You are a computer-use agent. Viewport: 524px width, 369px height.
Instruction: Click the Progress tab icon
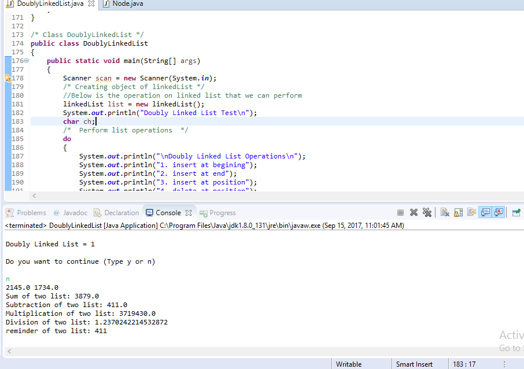click(x=203, y=213)
